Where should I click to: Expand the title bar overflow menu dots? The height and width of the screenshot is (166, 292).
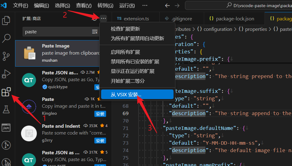click(x=145, y=6)
